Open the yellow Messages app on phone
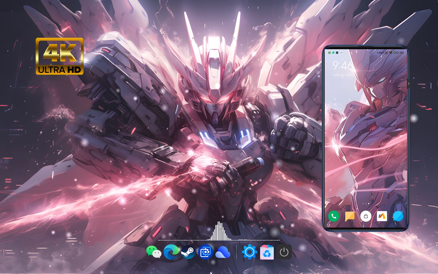Screen dimensions: 438x274 (x=350, y=216)
